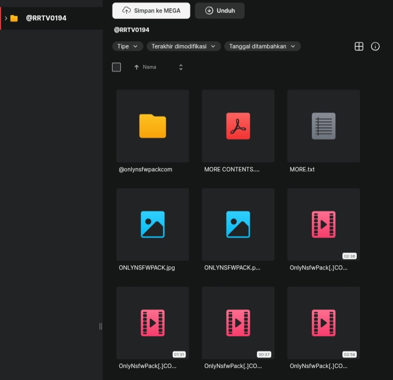The width and height of the screenshot is (393, 380).
Task: Open the info panel icon
Action: pos(375,47)
